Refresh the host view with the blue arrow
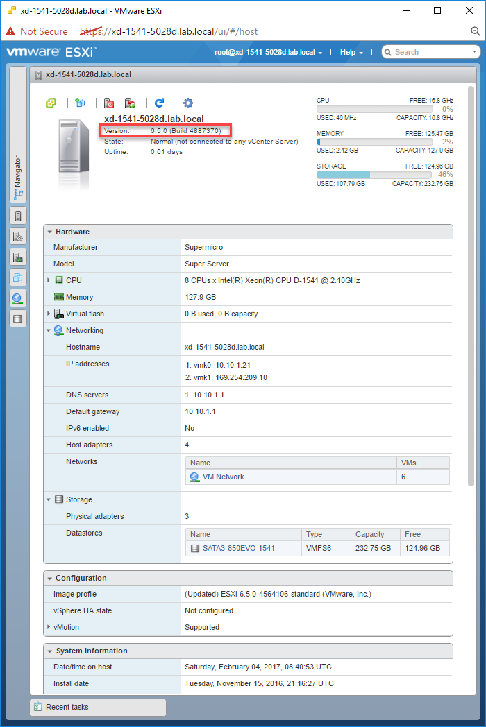This screenshot has width=486, height=727. (x=159, y=103)
